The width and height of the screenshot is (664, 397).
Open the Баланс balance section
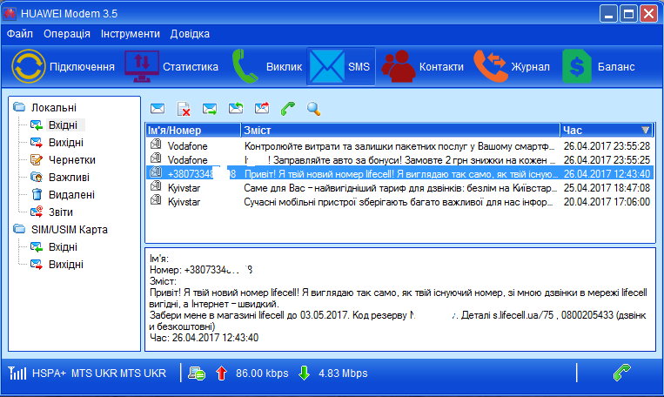pyautogui.click(x=599, y=67)
